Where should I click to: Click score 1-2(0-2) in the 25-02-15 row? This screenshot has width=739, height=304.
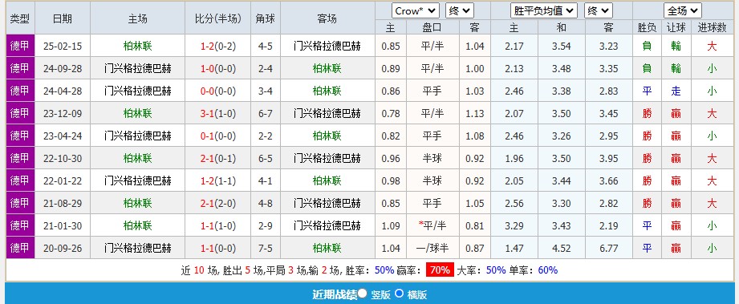217,47
